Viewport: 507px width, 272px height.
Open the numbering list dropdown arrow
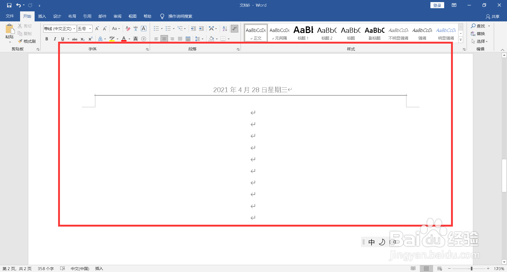[x=174, y=29]
